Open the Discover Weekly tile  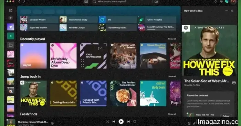coord(39,20)
